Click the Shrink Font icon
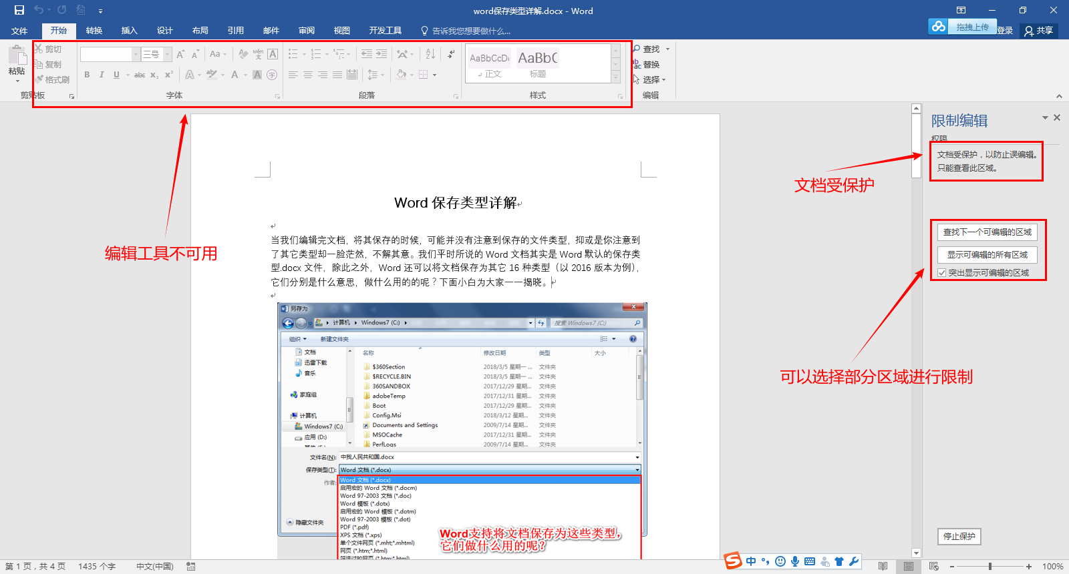The width and height of the screenshot is (1069, 574). [x=195, y=54]
